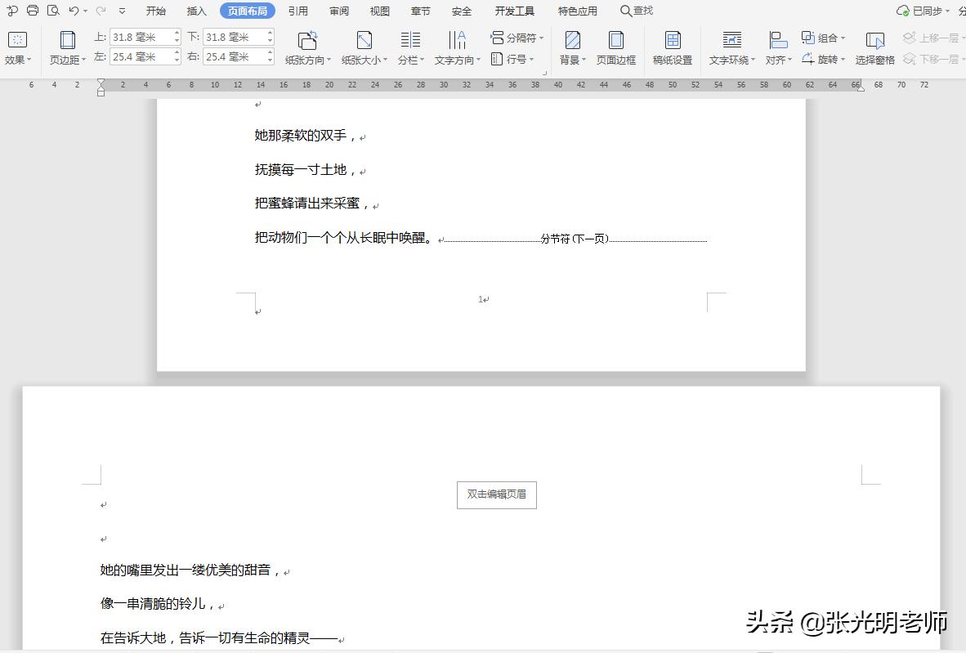Increase the top margin using its up stepper

tap(178, 33)
